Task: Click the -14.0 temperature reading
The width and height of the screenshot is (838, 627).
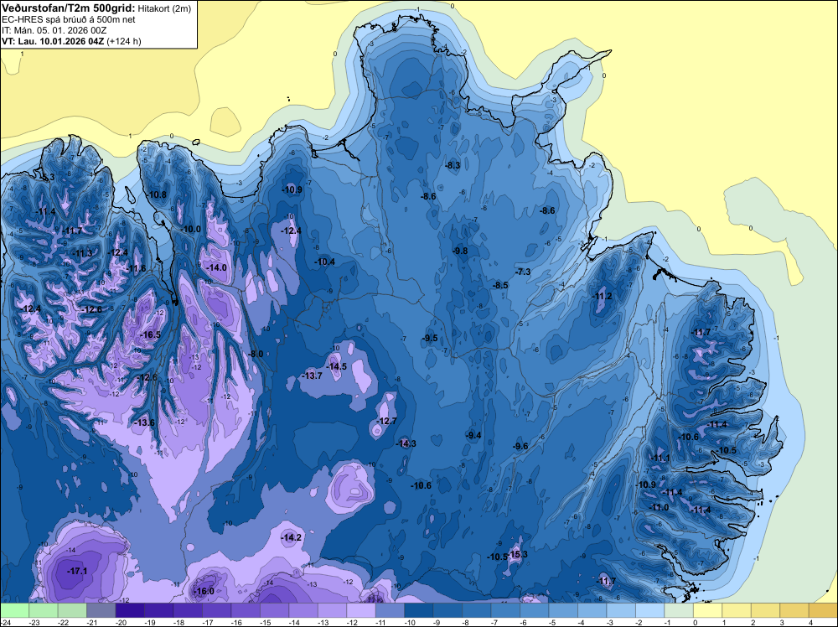Action: tap(216, 267)
